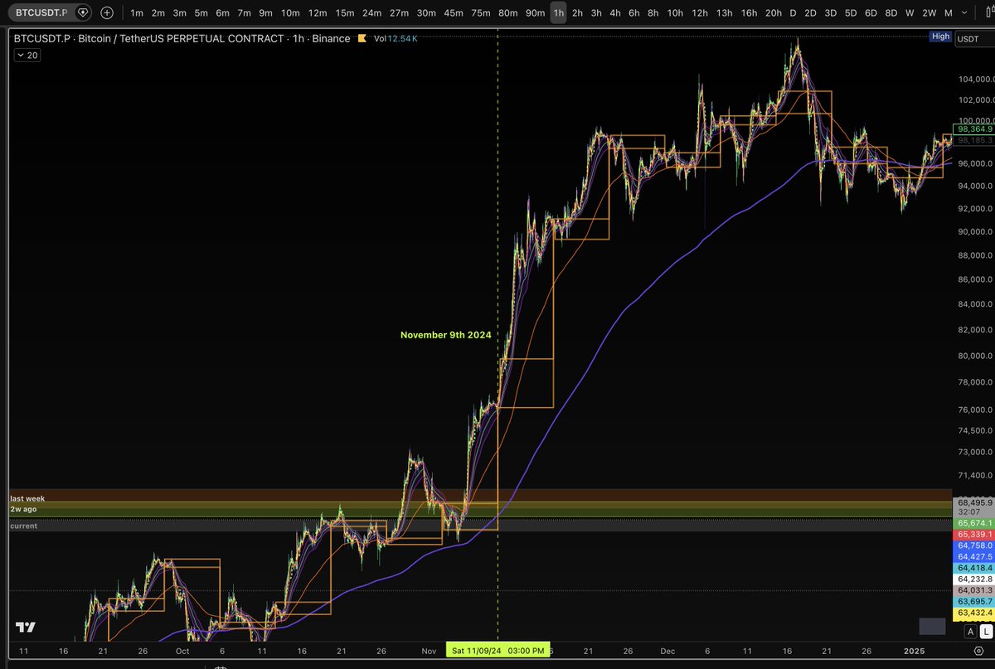The width and height of the screenshot is (995, 669).
Task: Select the 2D timeframe
Action: [x=810, y=13]
